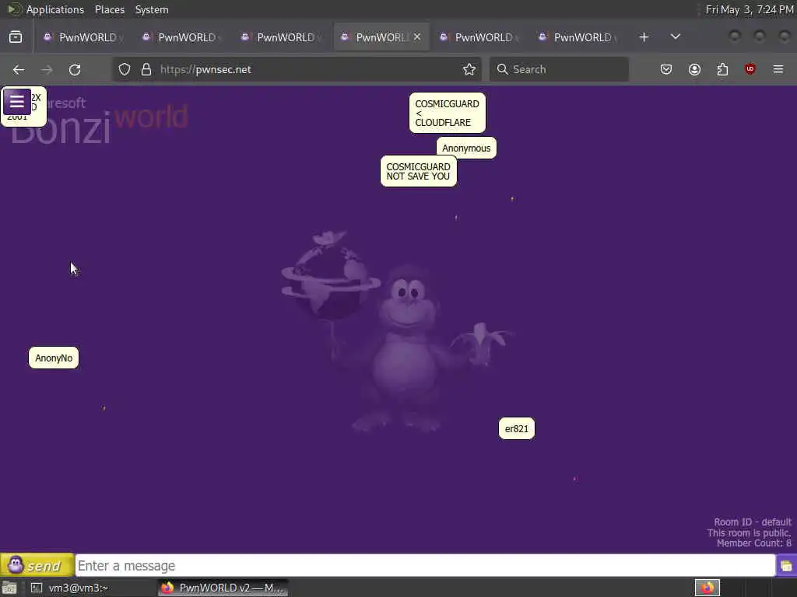Focus the browser Search box
This screenshot has height=597, width=797.
pyautogui.click(x=559, y=69)
